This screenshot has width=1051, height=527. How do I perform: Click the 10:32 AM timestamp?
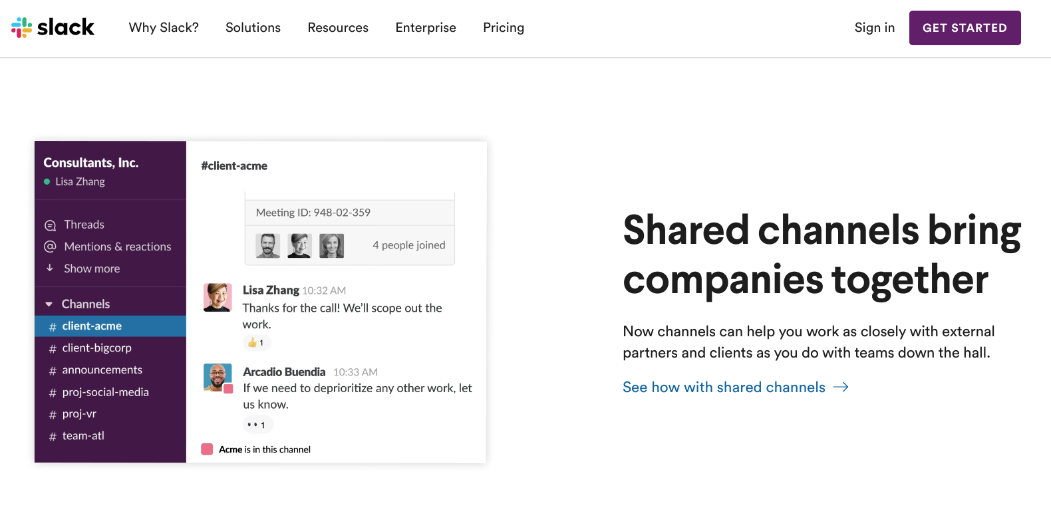[324, 290]
